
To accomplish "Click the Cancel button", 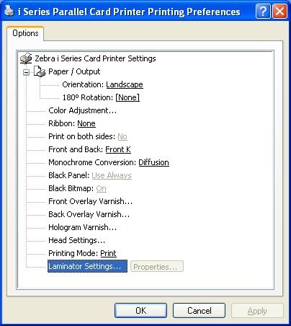I will [199, 310].
